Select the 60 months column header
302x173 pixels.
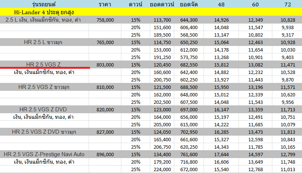pos(255,4)
